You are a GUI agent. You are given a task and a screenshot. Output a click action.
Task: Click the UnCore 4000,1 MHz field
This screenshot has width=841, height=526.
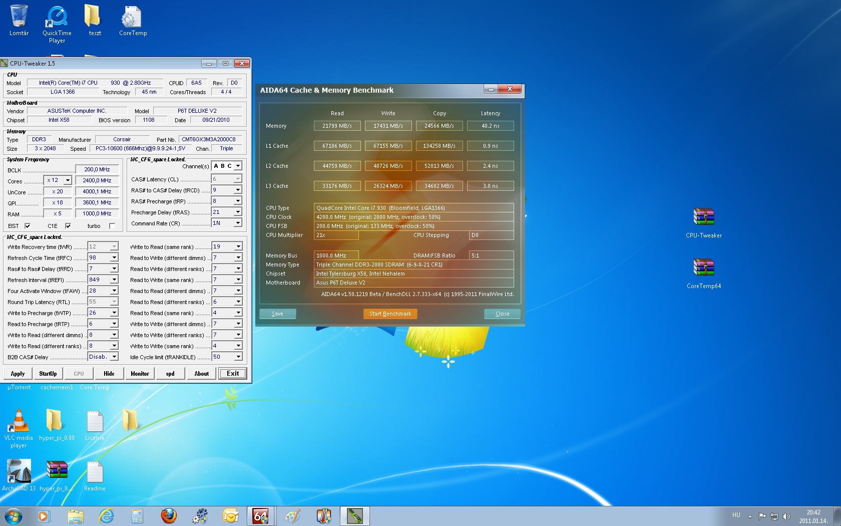97,191
